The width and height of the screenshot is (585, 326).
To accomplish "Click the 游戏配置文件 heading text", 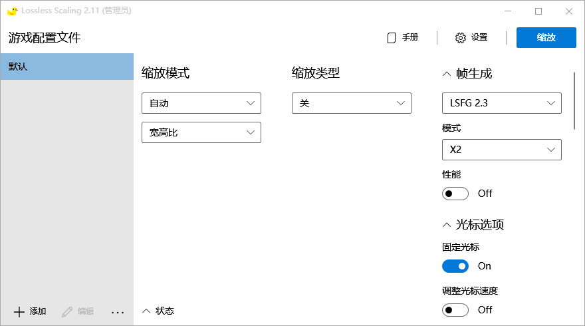I will pos(45,37).
